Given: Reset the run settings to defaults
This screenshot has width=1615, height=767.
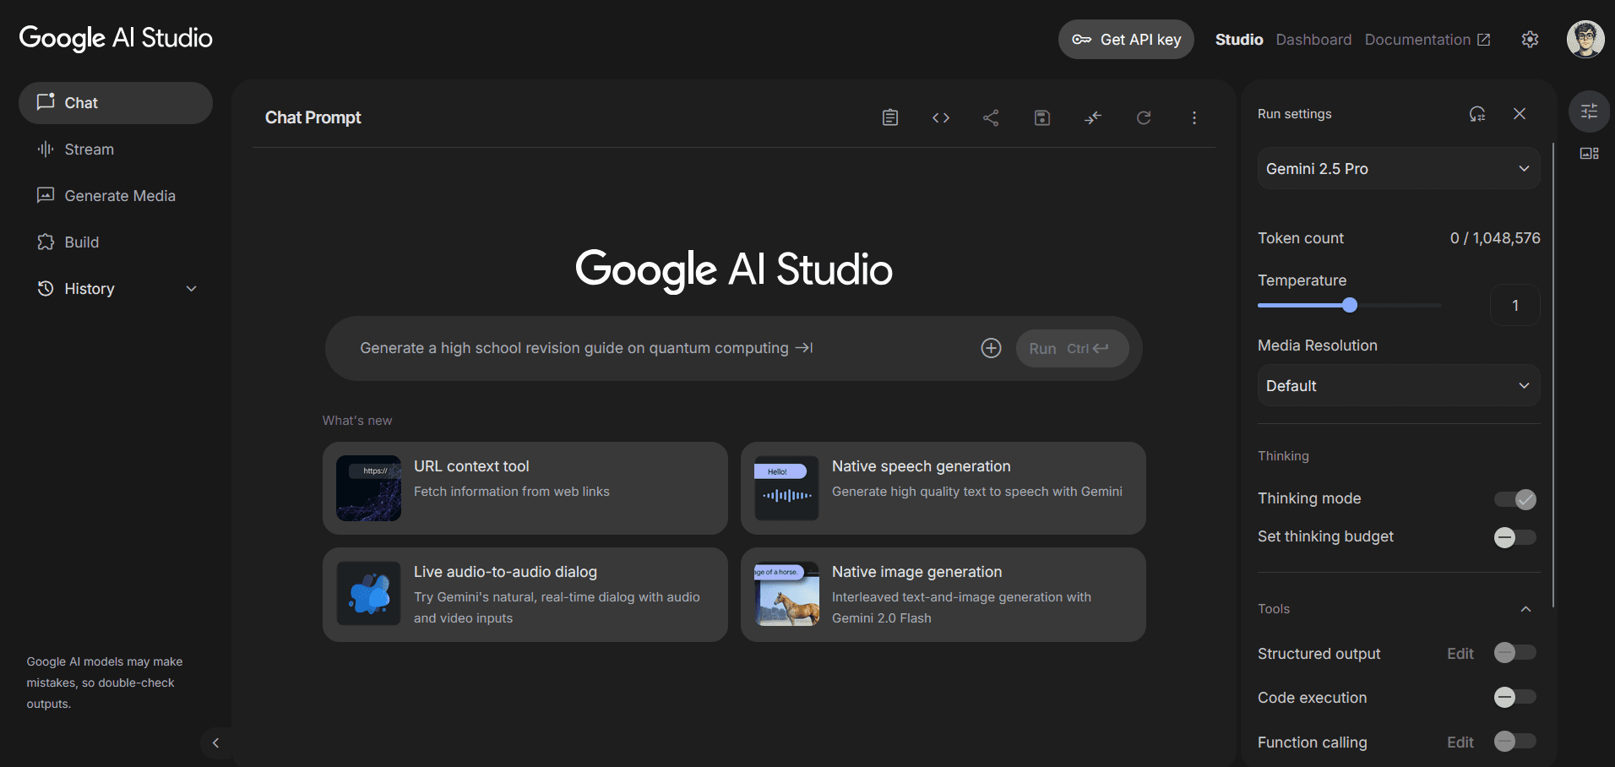Looking at the screenshot, I should tap(1476, 113).
